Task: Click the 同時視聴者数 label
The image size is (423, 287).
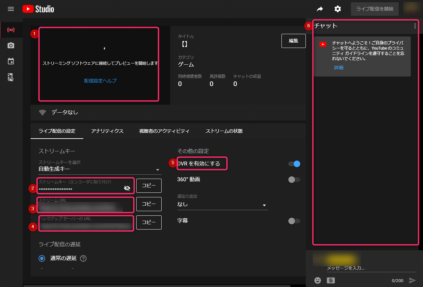Action: tap(190, 76)
